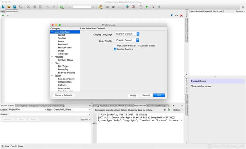Start debugging with the green play icon
The width and height of the screenshot is (246, 149).
(x=147, y=7)
